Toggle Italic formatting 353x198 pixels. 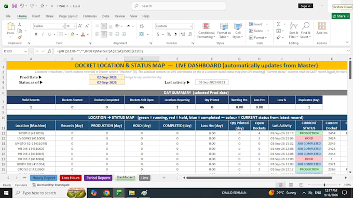point(43,34)
